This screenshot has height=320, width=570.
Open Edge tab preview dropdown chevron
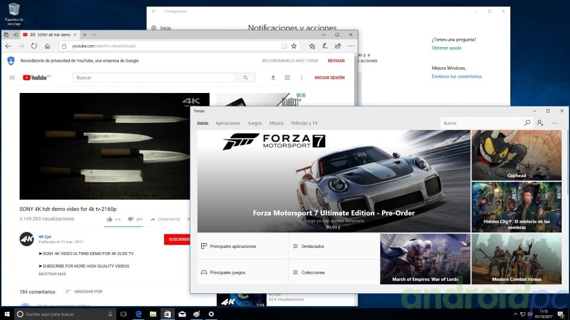click(x=94, y=35)
